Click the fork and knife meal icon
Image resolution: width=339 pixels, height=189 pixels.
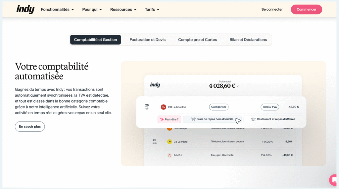tap(189, 119)
